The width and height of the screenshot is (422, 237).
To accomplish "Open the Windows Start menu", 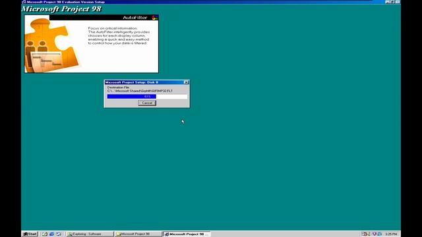I will tap(30, 234).
